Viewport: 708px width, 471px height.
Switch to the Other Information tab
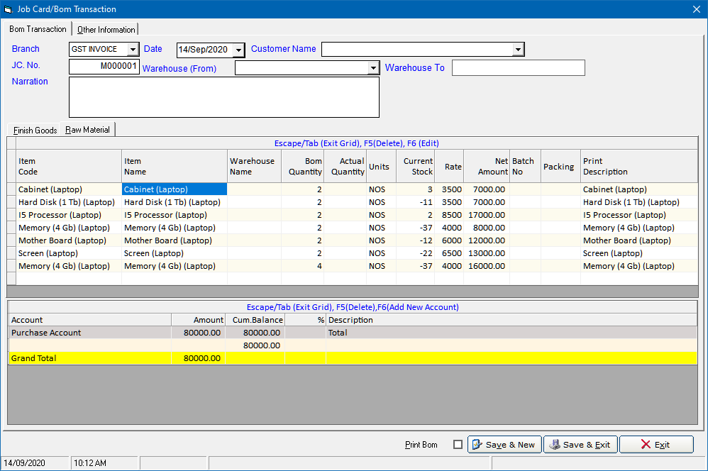[x=106, y=30]
